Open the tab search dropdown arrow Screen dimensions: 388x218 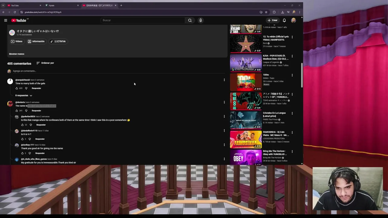tap(3, 5)
